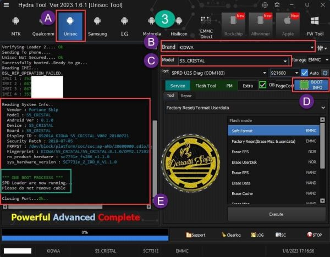Viewport: 330px width, 257px height.
Task: Open the Support folder button
Action: (195, 235)
